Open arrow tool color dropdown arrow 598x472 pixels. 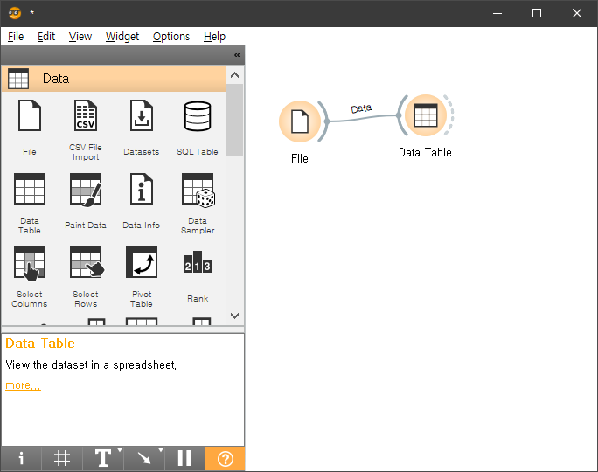coord(161,450)
